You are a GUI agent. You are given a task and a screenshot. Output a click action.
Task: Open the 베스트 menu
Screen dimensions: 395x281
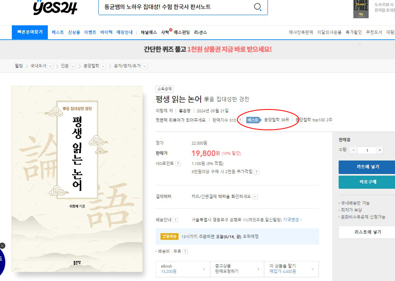point(58,32)
